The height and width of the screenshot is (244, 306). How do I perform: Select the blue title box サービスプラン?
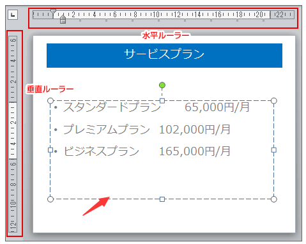tap(164, 56)
